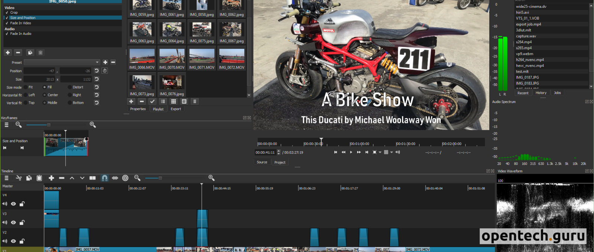Click the position keyframe stopwatch icon
This screenshot has width=594, height=252.
pyautogui.click(x=105, y=71)
